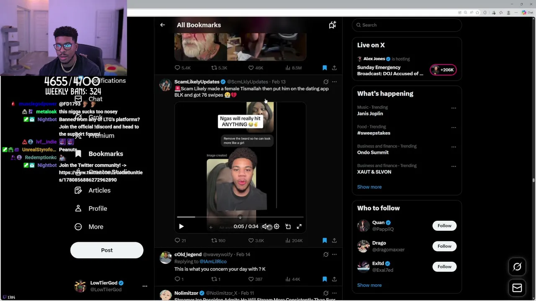Image resolution: width=536 pixels, height=301 pixels.
Task: Reply to the top post with 5.4K comments
Action: click(x=183, y=68)
